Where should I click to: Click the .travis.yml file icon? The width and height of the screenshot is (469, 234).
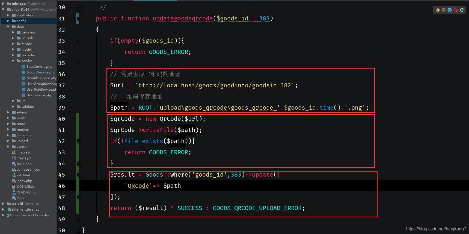(14, 158)
